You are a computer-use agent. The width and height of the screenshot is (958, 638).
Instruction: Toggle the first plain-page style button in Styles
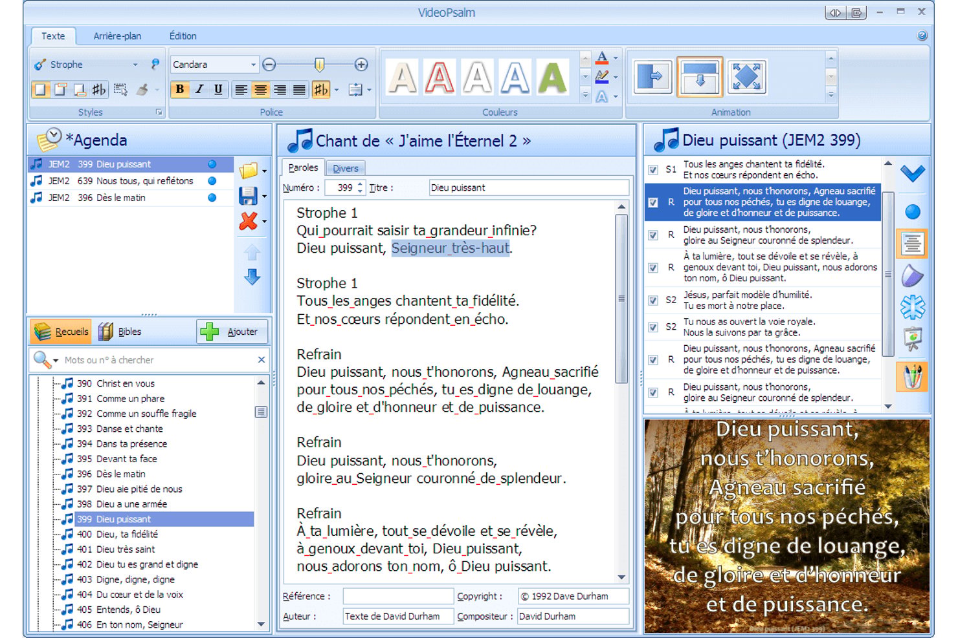click(x=41, y=89)
